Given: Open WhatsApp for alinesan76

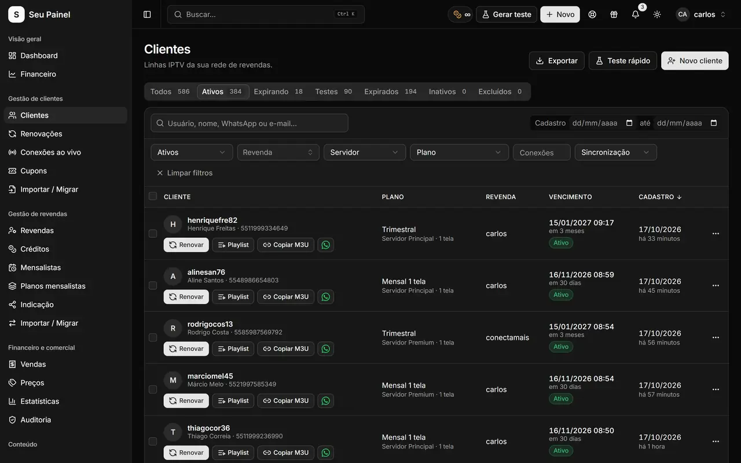Looking at the screenshot, I should pos(325,297).
